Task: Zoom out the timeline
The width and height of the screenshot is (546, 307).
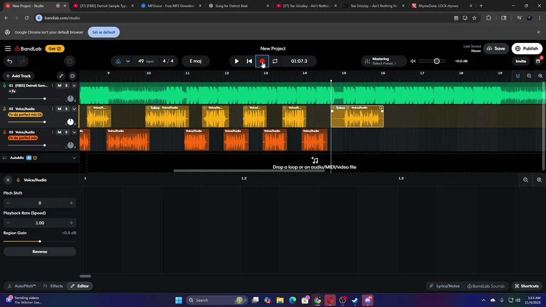Action: tap(529, 76)
